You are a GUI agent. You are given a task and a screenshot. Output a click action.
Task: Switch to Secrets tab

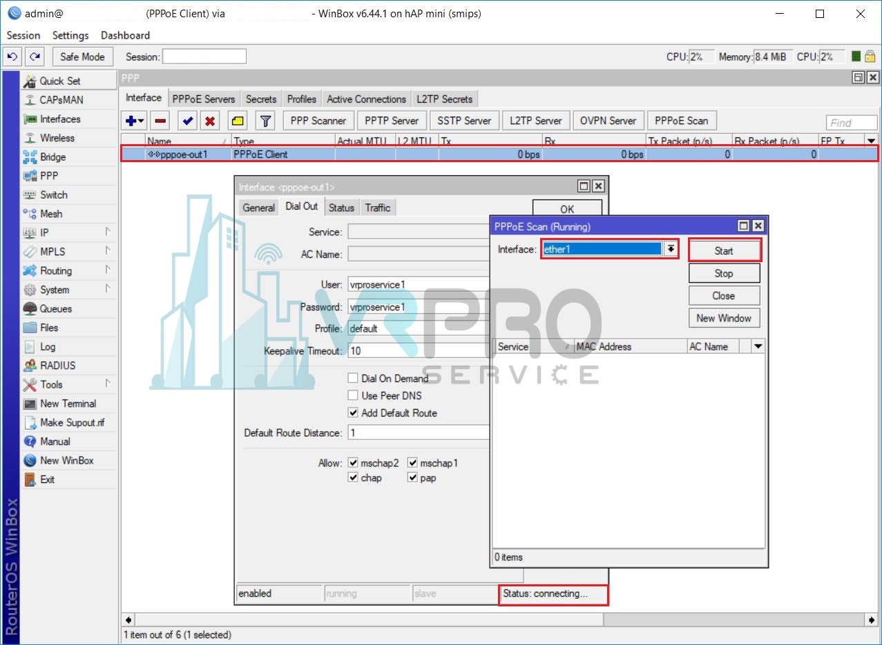(x=261, y=99)
